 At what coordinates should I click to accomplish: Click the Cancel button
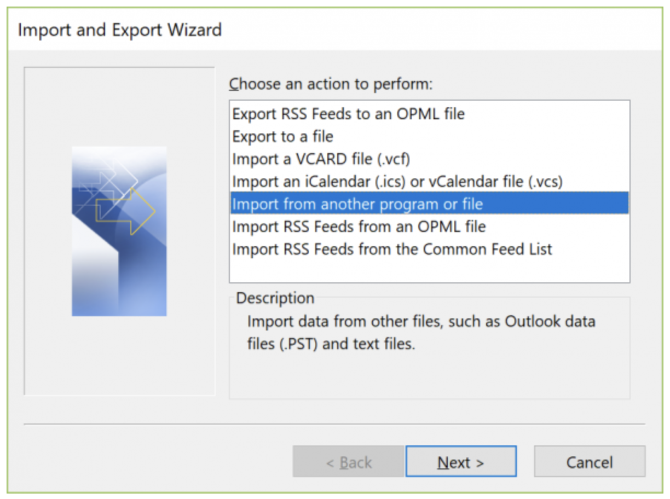click(590, 461)
